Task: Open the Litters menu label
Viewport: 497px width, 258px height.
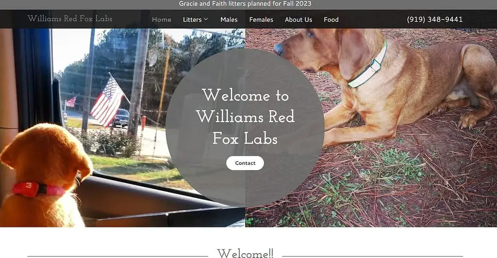Action: pos(192,19)
